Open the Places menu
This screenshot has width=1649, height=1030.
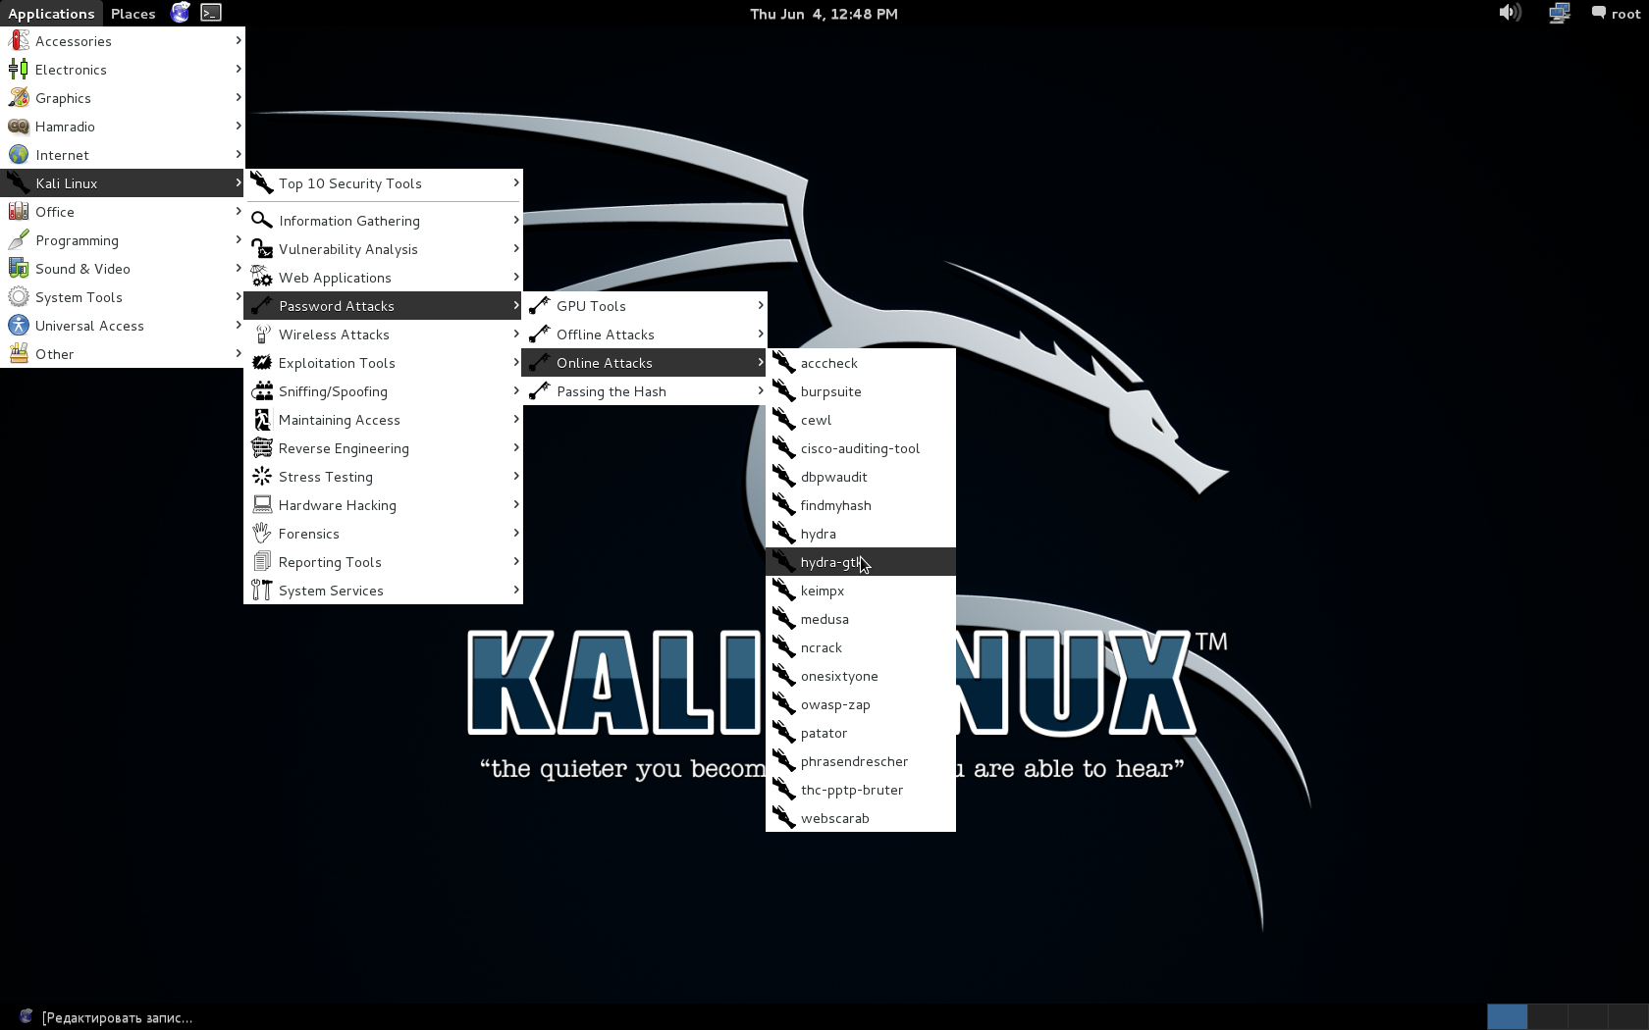pos(133,14)
